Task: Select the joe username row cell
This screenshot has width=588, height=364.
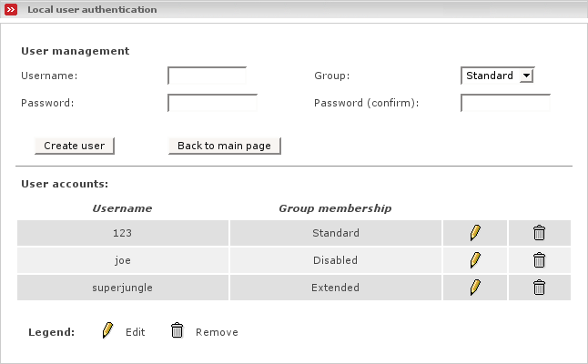Action: pos(123,260)
